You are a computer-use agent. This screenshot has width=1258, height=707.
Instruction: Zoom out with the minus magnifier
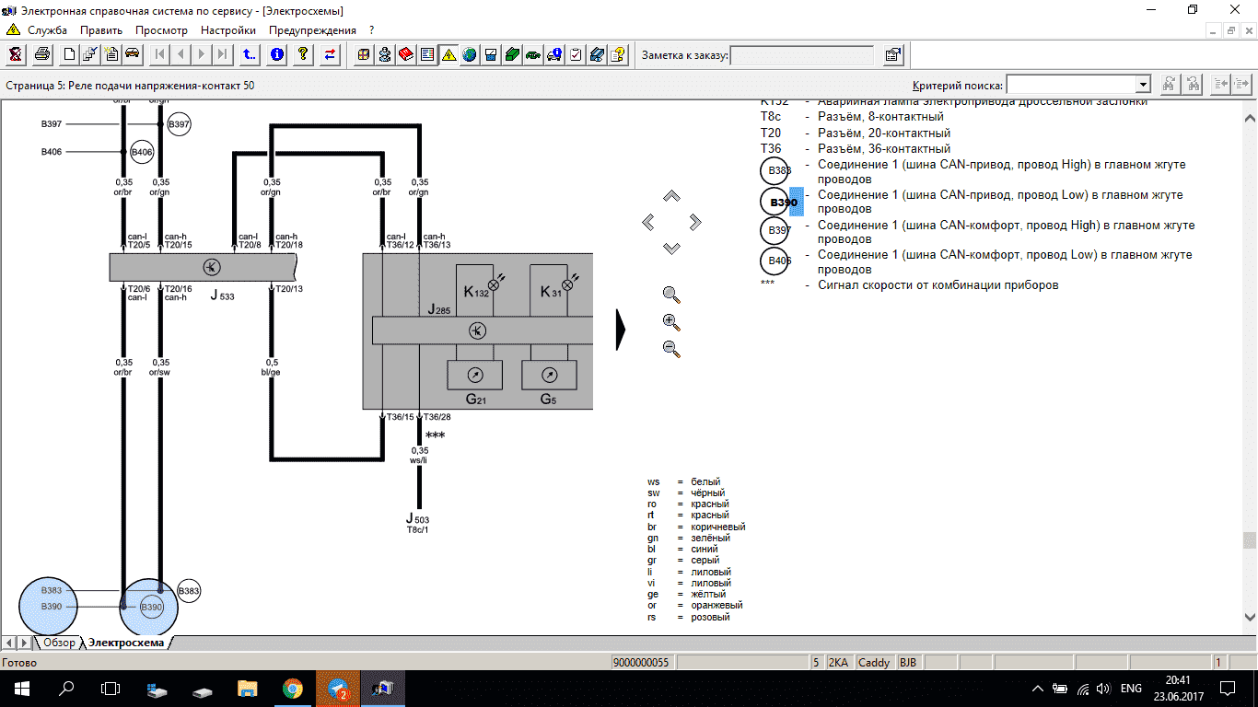671,349
